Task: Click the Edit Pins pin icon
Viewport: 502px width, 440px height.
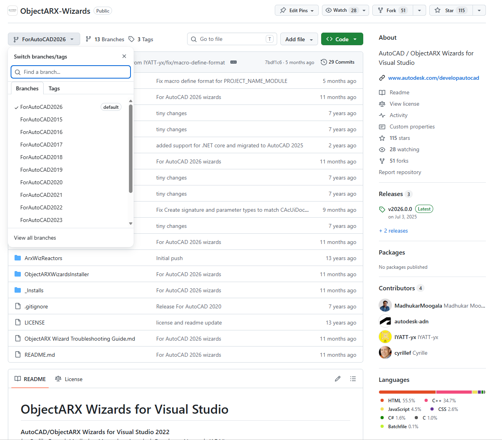Action: coord(283,11)
